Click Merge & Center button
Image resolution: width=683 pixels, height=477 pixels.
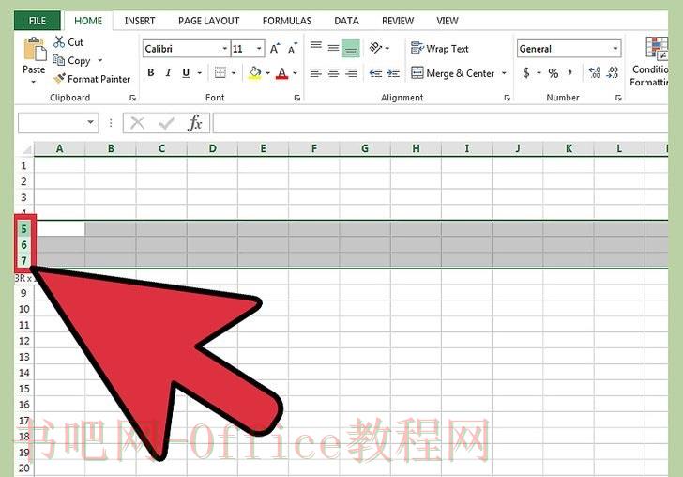[453, 73]
